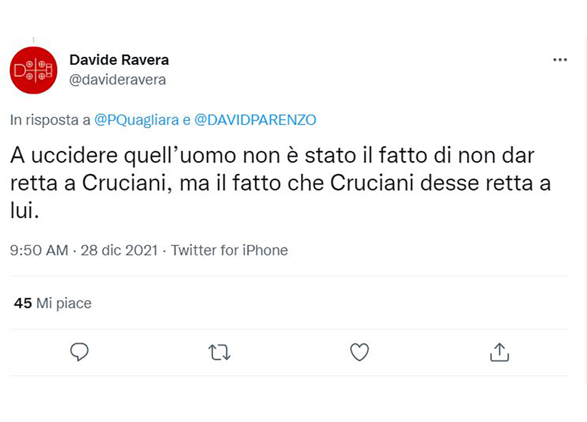Image resolution: width=587 pixels, height=422 pixels.
Task: Open the reply composer with the speech bubble icon
Action: point(80,352)
